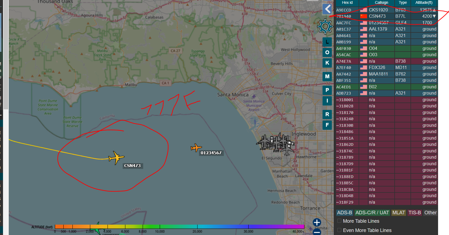Select hex id ABF351 row
This screenshot has width=449, height=235.
pyautogui.click(x=386, y=80)
